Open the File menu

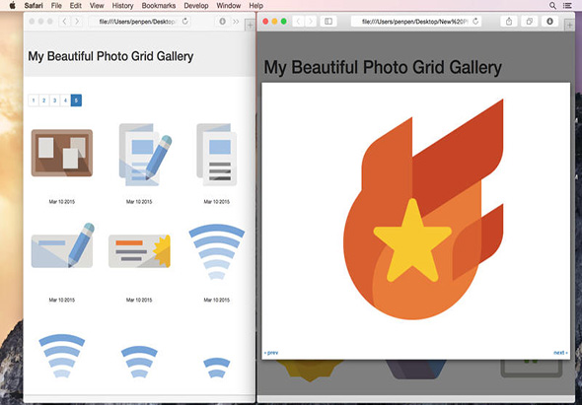click(56, 6)
